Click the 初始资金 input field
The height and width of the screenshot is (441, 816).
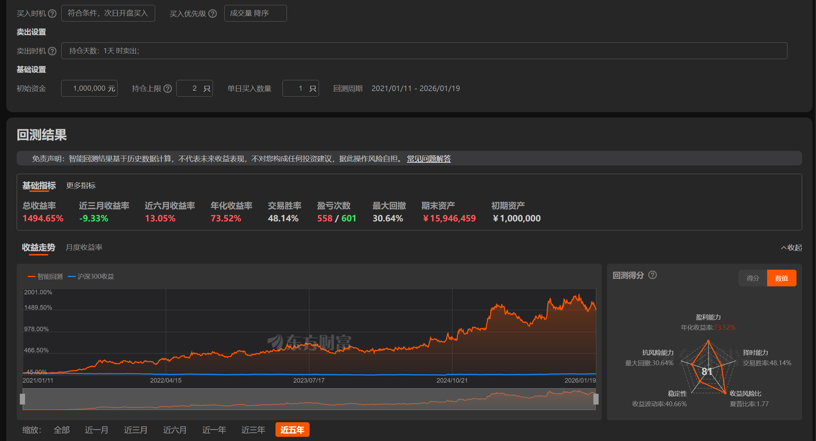click(x=89, y=88)
